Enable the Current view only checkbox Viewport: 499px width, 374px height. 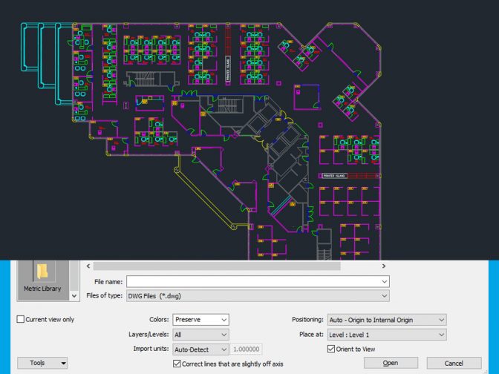(21, 320)
